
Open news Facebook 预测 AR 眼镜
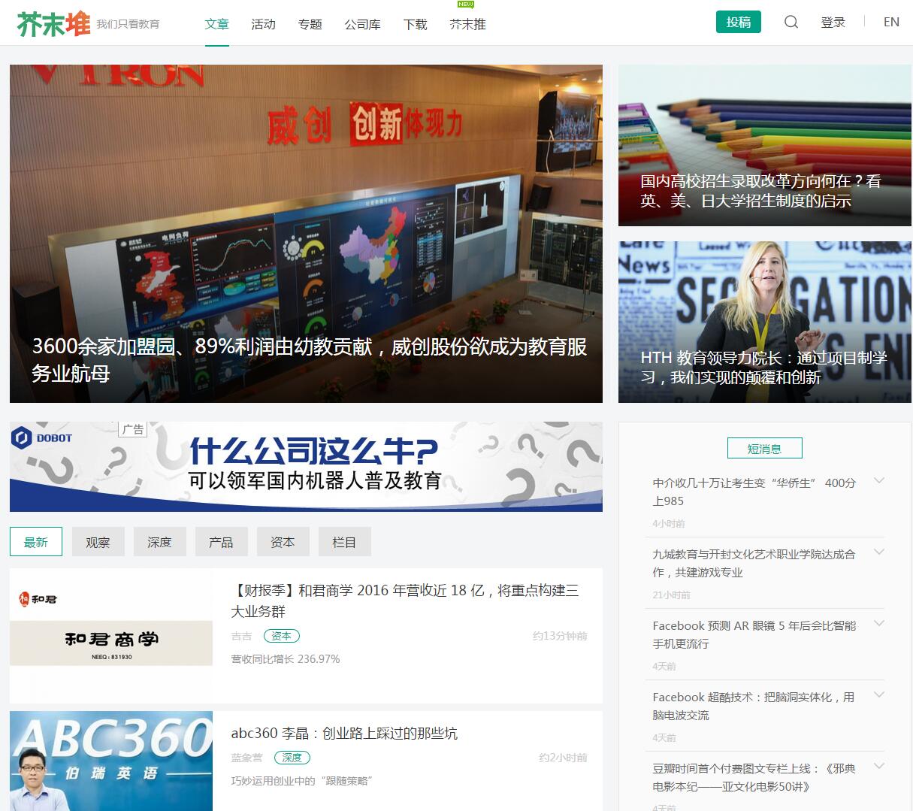coord(754,634)
